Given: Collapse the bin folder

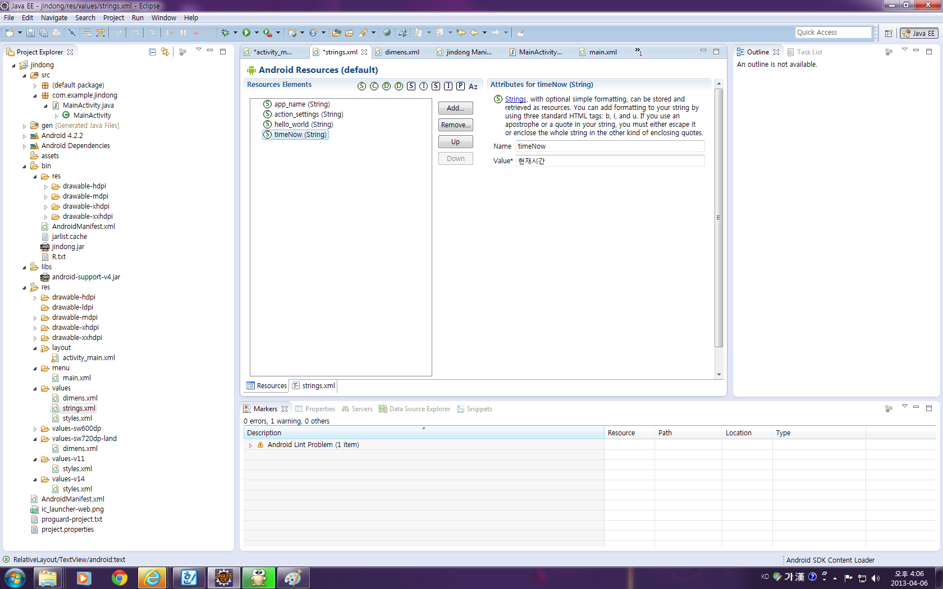Looking at the screenshot, I should point(24,166).
